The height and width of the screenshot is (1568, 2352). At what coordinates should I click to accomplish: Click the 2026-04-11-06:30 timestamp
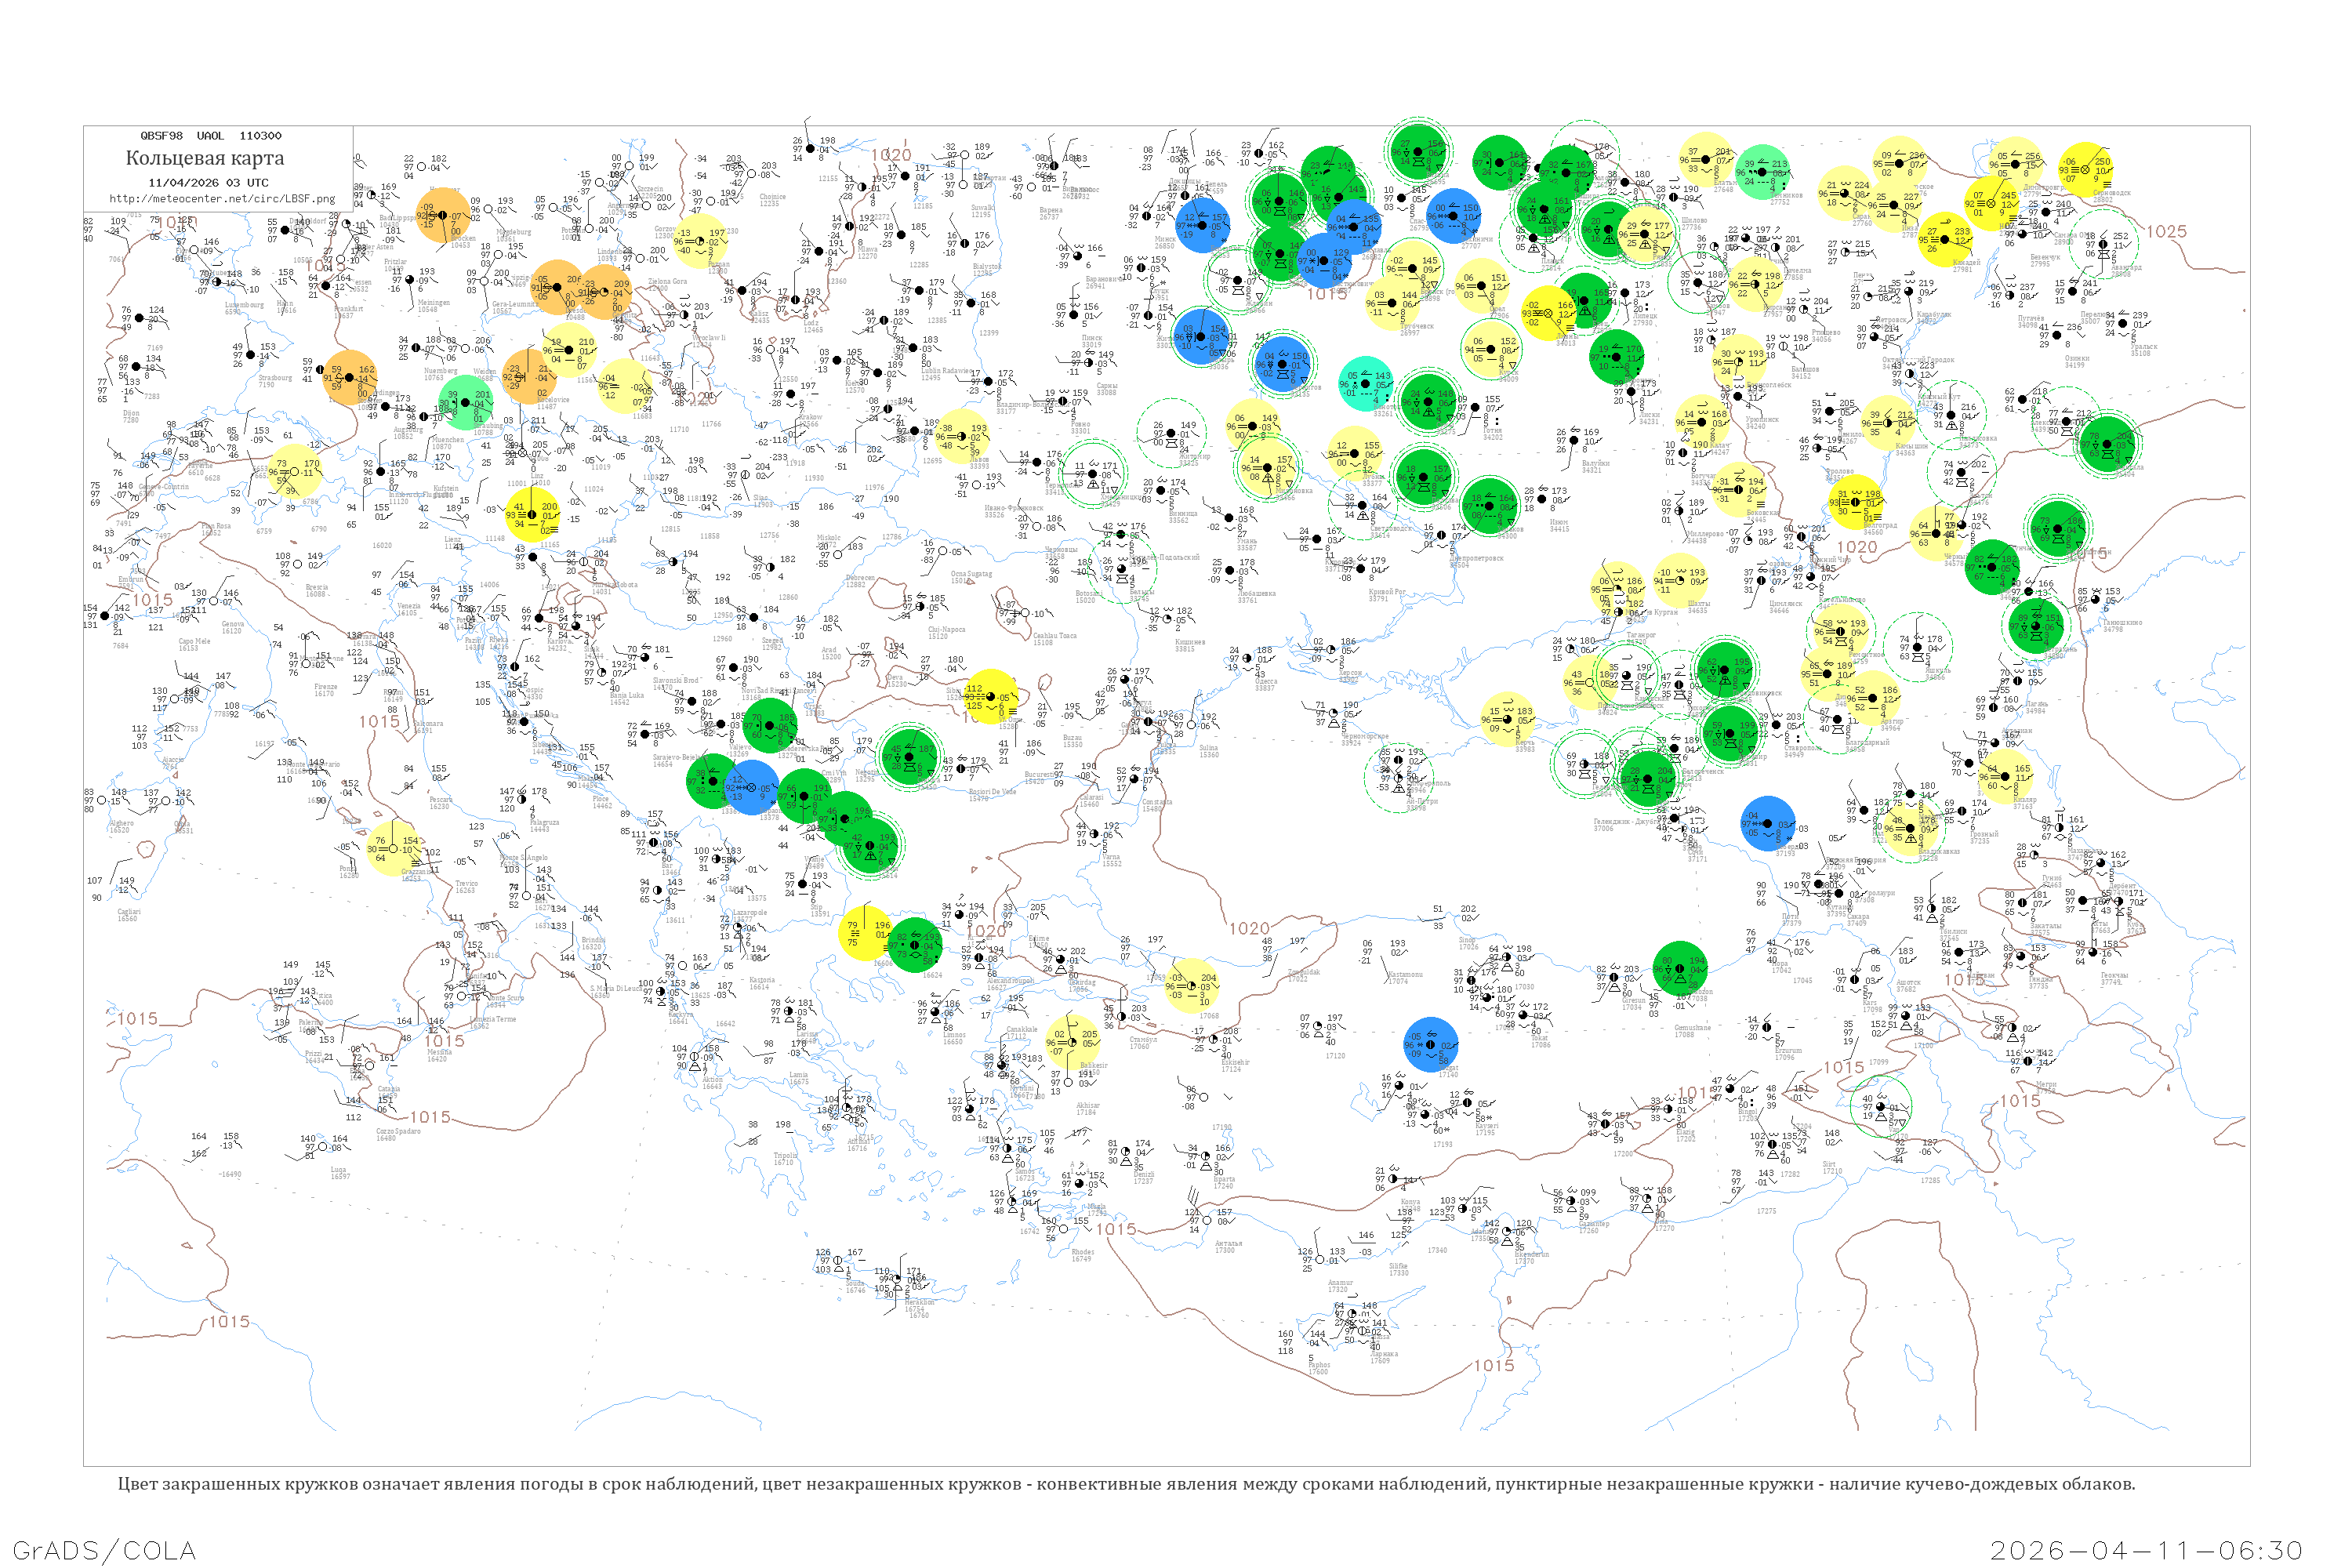coord(2146,1549)
